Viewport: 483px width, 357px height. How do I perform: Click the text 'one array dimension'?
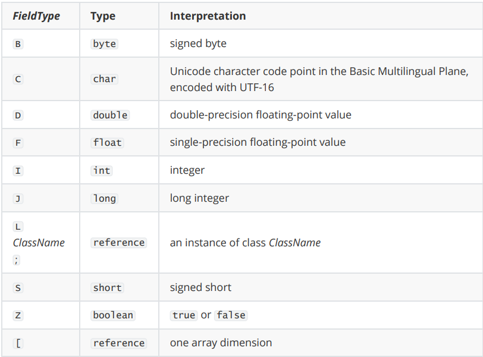(221, 343)
